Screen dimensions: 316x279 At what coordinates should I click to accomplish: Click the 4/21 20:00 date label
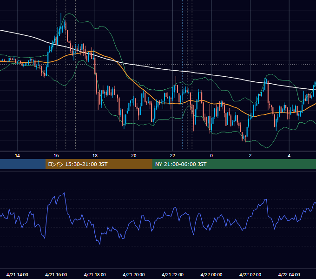134,274
